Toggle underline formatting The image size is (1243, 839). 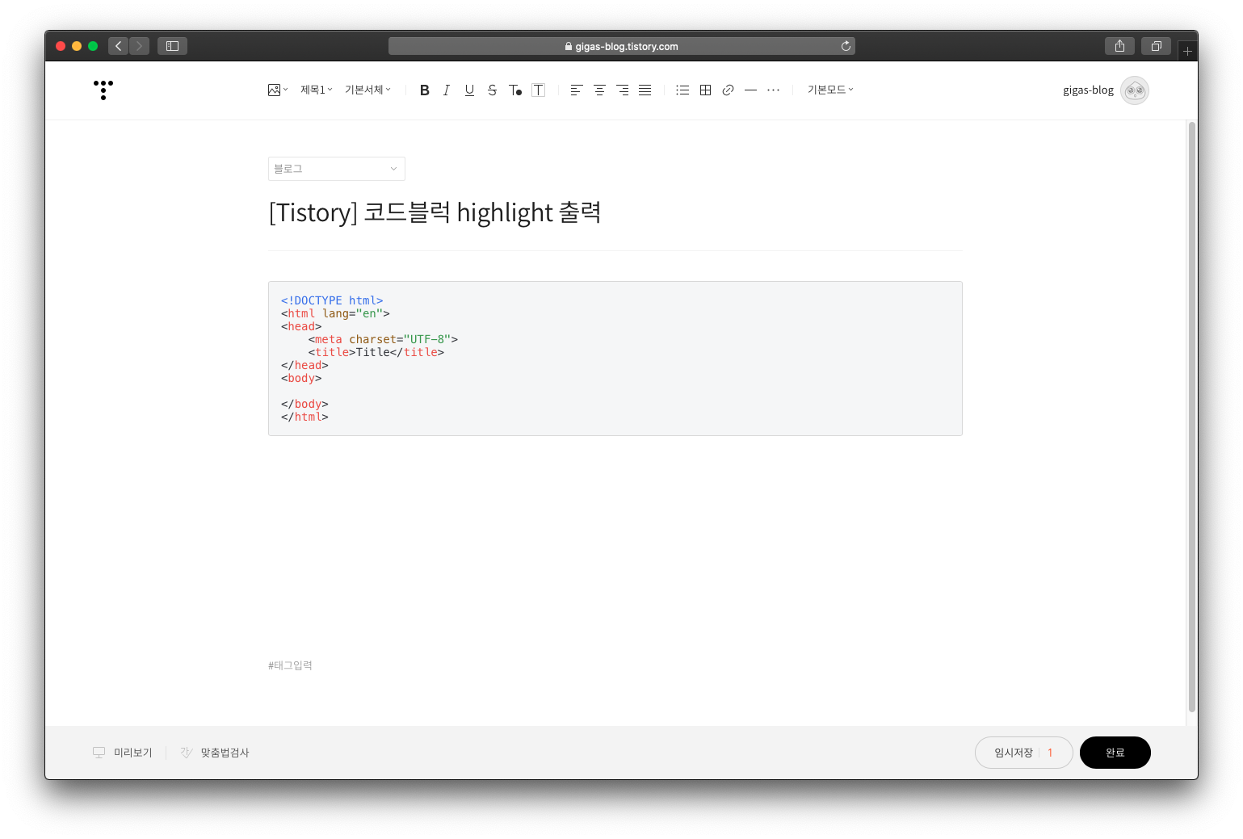[x=469, y=90]
